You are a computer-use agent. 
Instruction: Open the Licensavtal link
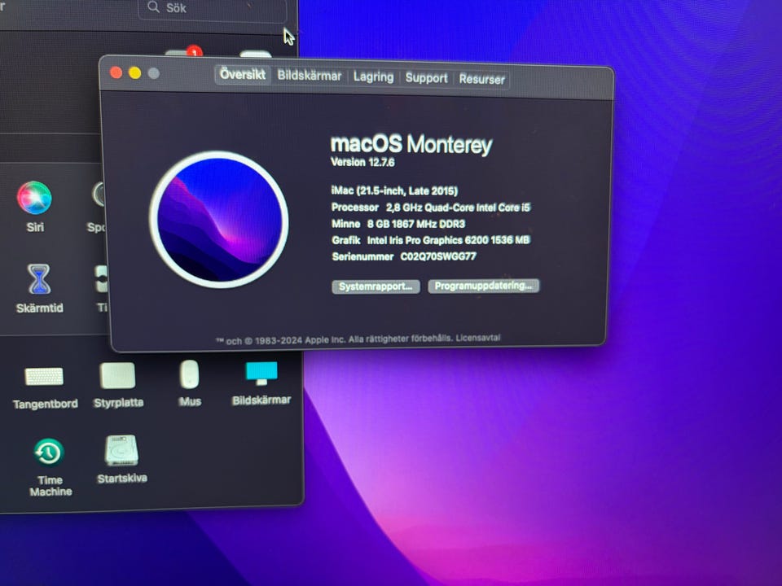point(478,337)
